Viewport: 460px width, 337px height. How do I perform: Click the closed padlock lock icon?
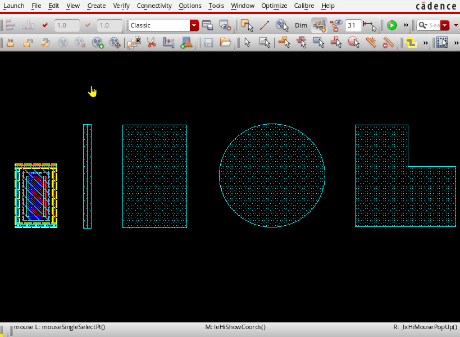(x=10, y=42)
